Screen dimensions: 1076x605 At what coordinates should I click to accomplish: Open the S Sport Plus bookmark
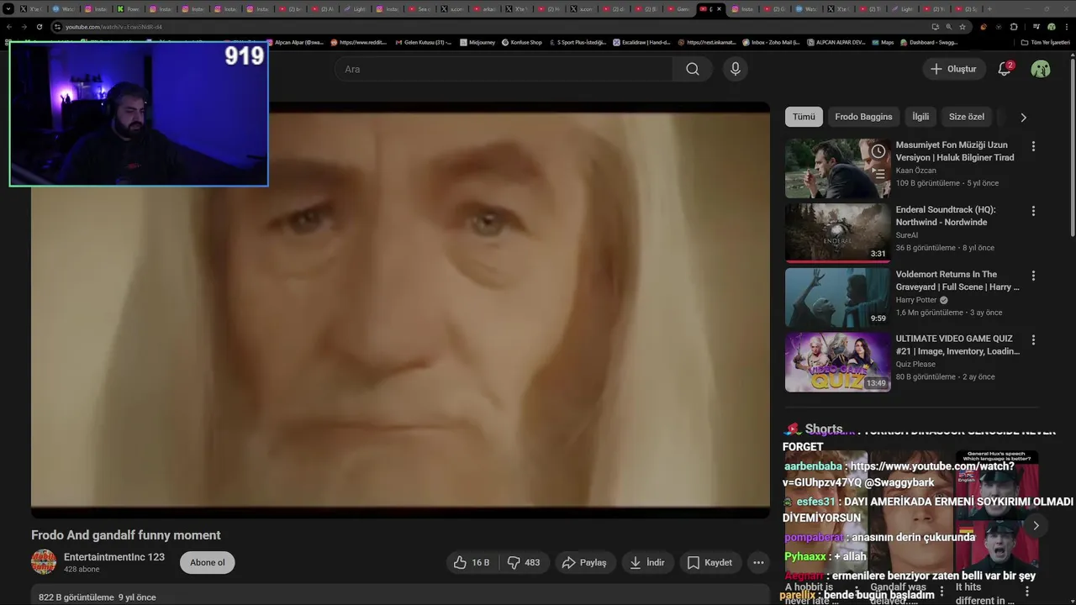pos(577,42)
